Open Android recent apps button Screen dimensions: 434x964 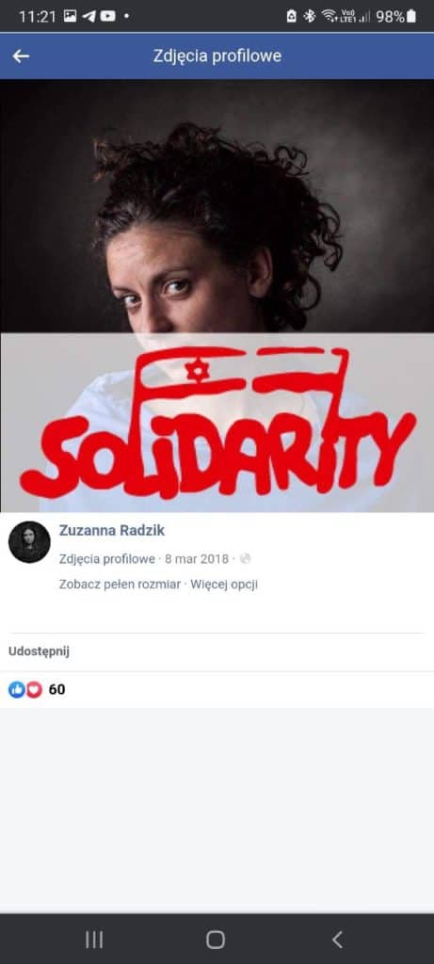pos(94,939)
